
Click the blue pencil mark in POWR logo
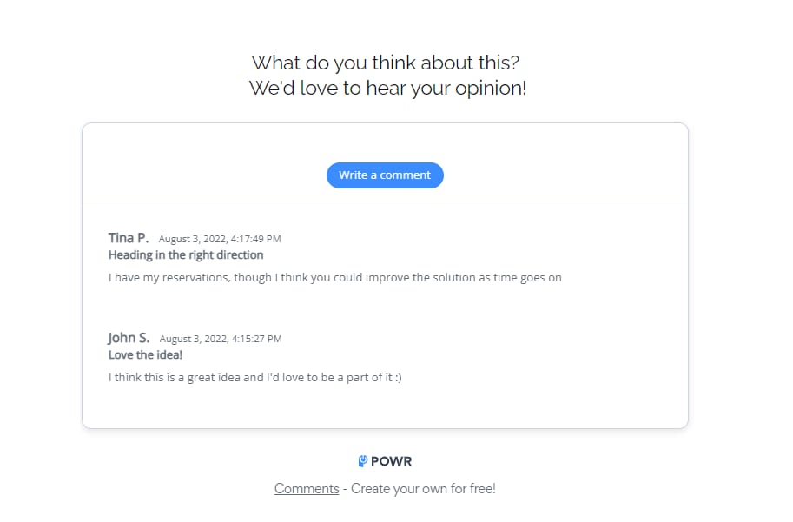(363, 459)
